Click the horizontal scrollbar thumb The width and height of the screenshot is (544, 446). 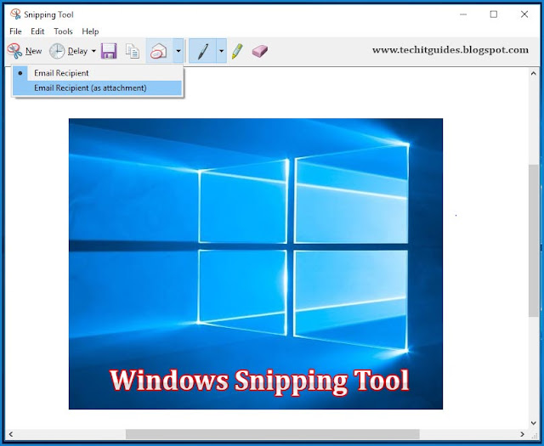[273, 434]
